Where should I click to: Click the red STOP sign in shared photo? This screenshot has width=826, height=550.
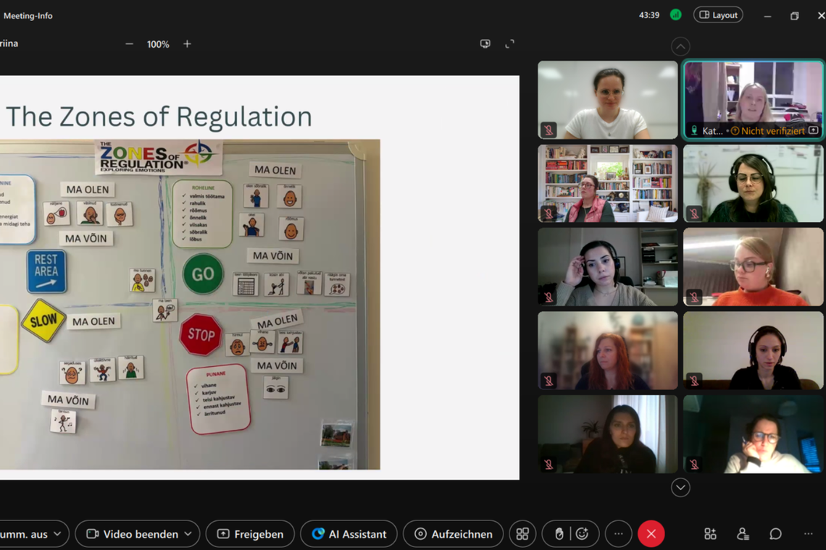(201, 334)
